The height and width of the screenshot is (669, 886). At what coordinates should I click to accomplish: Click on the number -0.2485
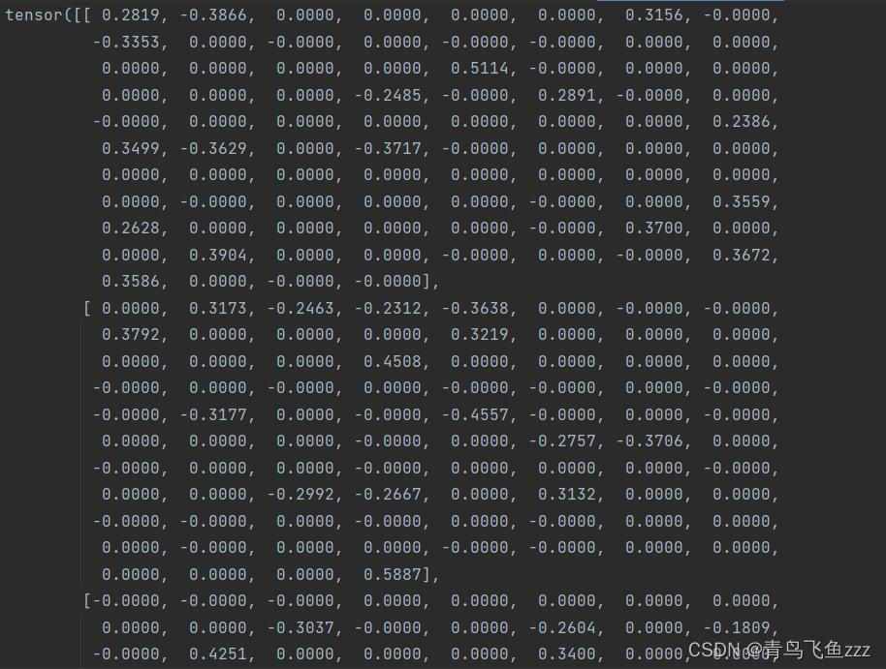(x=388, y=96)
